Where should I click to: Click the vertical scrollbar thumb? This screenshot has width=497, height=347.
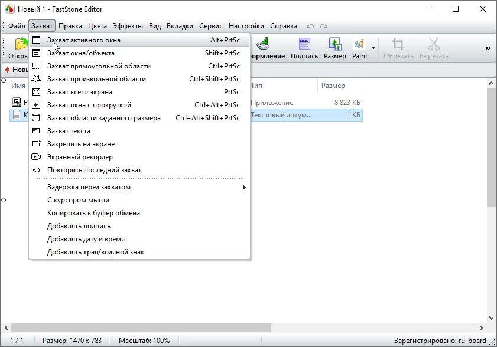(x=491, y=148)
